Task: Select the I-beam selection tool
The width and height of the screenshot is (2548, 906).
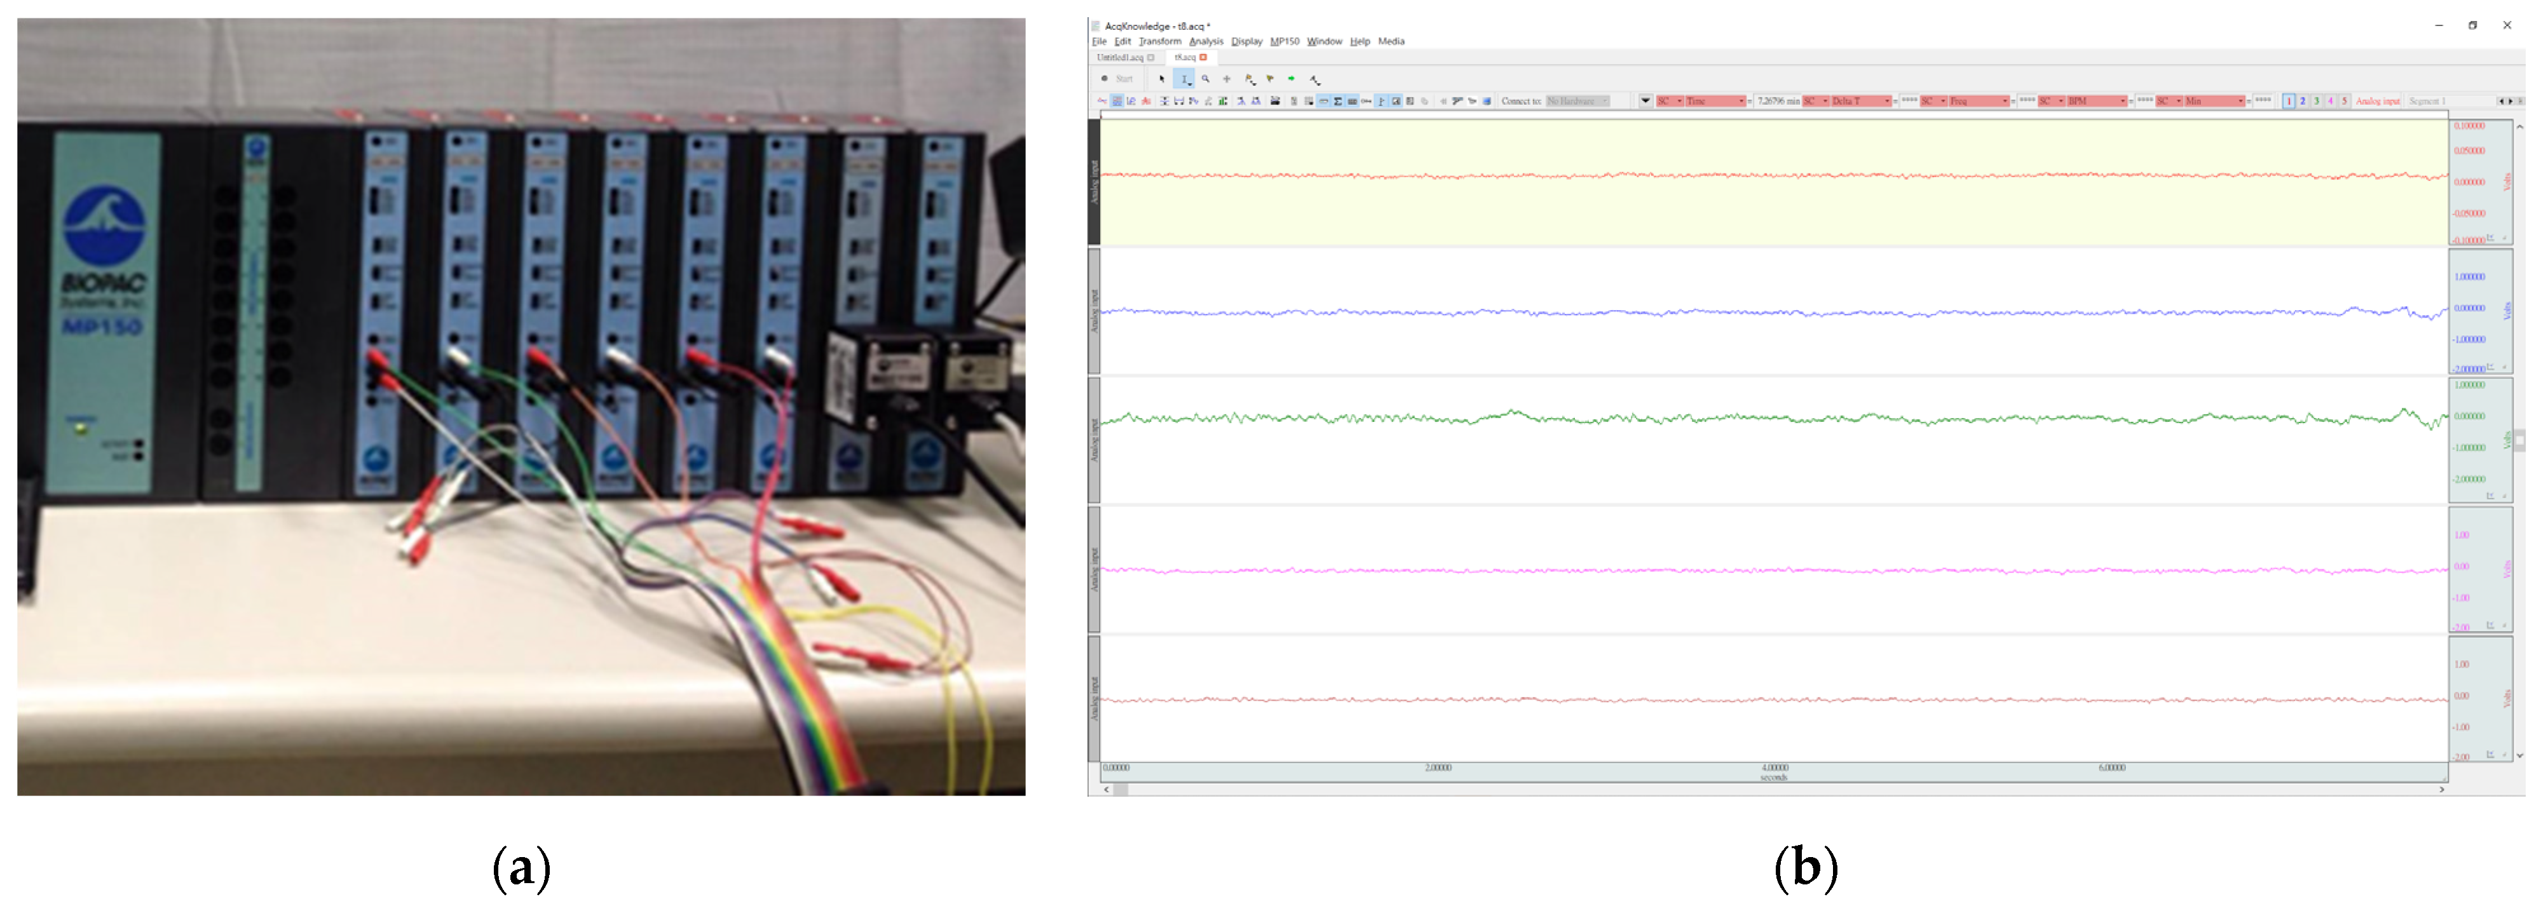Action: tap(1185, 79)
